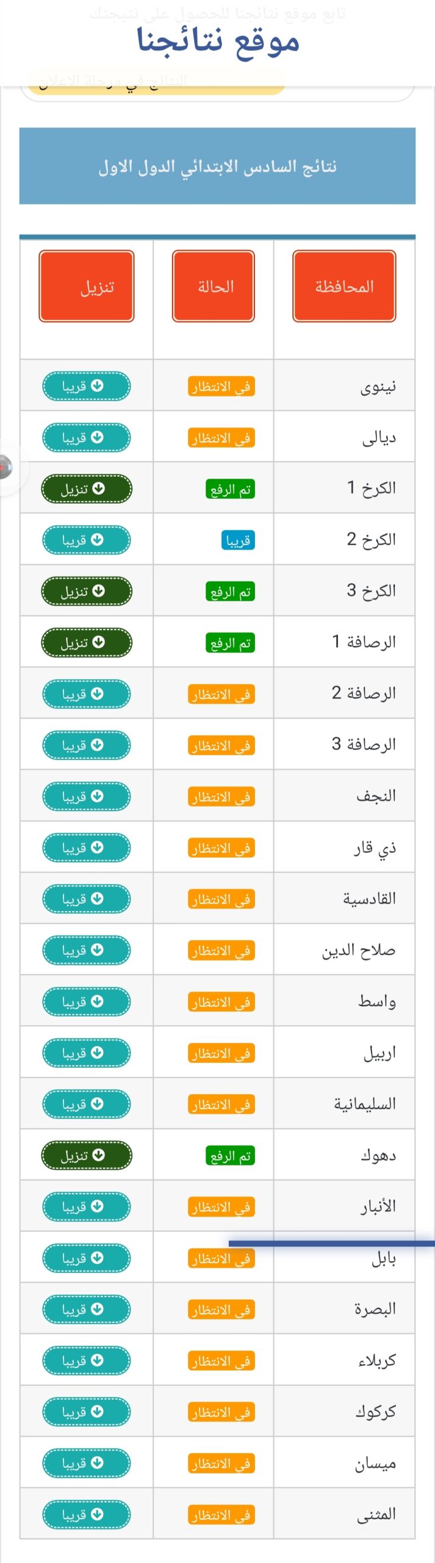Click the قريبا button for نينوى
Viewport: 435px width, 1563px height.
click(86, 386)
